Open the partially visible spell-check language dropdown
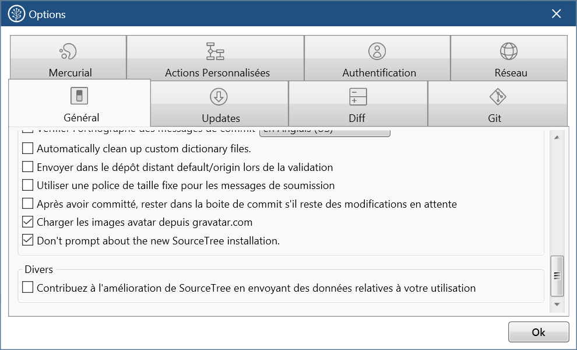 (325, 132)
